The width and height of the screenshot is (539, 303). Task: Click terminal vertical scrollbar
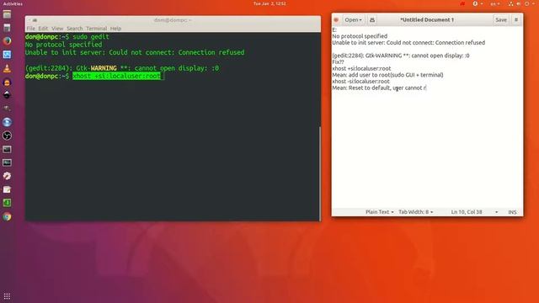(x=320, y=173)
